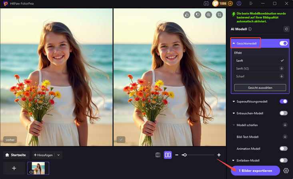This screenshot has width=293, height=179.
Task: Select the Sanft effect option
Action: tap(260, 60)
